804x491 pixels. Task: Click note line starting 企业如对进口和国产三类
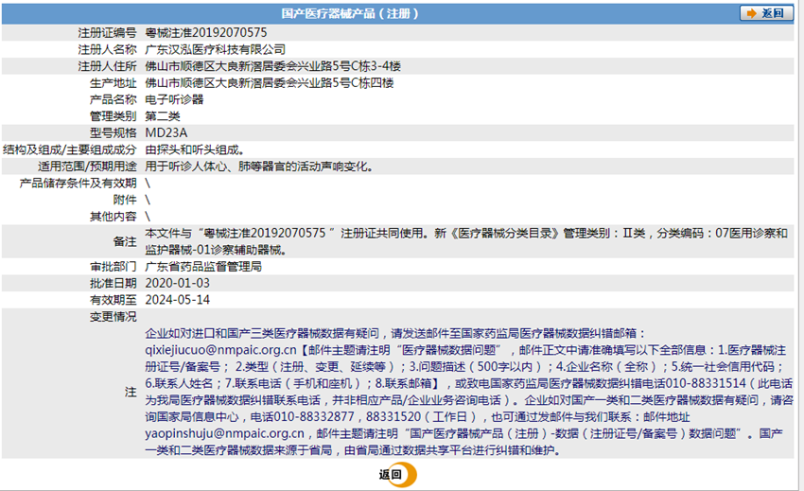pyautogui.click(x=394, y=334)
